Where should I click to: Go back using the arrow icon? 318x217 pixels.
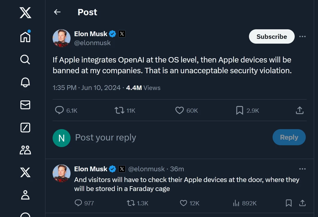(57, 12)
